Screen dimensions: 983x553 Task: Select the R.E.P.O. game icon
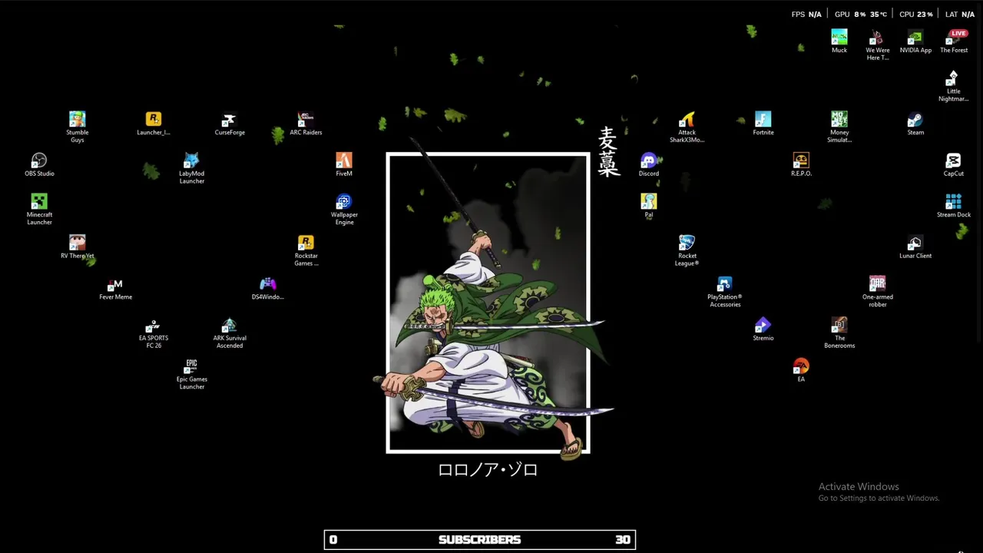click(801, 164)
